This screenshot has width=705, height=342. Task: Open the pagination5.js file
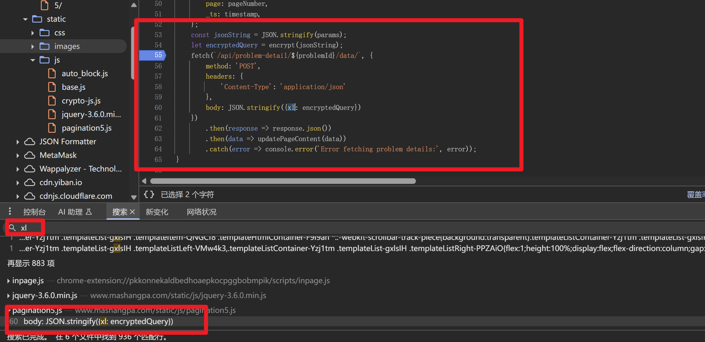(x=86, y=128)
